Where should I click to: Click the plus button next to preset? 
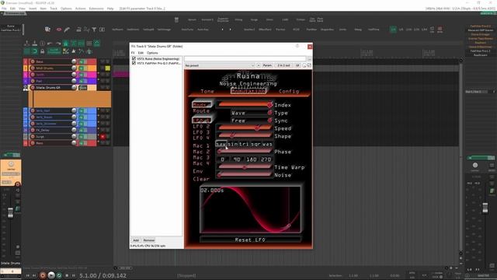(x=259, y=65)
